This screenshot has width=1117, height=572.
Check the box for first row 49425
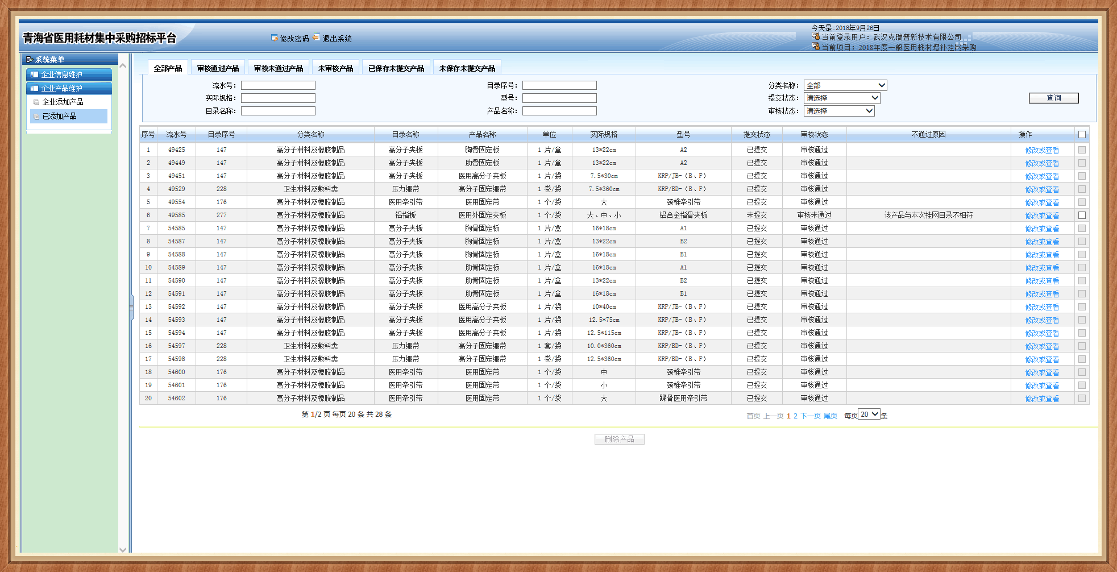coord(1082,150)
